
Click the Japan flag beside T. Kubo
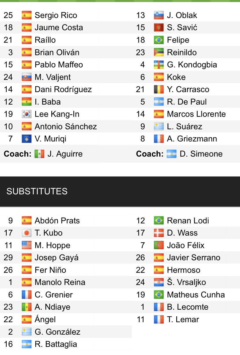[26, 233]
